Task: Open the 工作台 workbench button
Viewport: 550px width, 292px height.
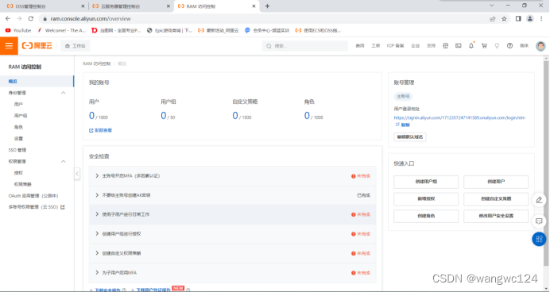Action: pos(76,46)
